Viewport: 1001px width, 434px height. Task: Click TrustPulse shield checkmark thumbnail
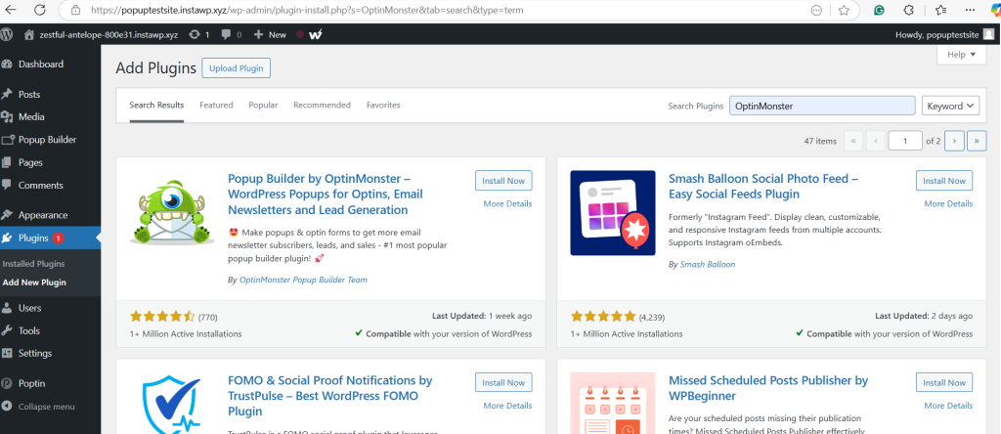point(172,406)
